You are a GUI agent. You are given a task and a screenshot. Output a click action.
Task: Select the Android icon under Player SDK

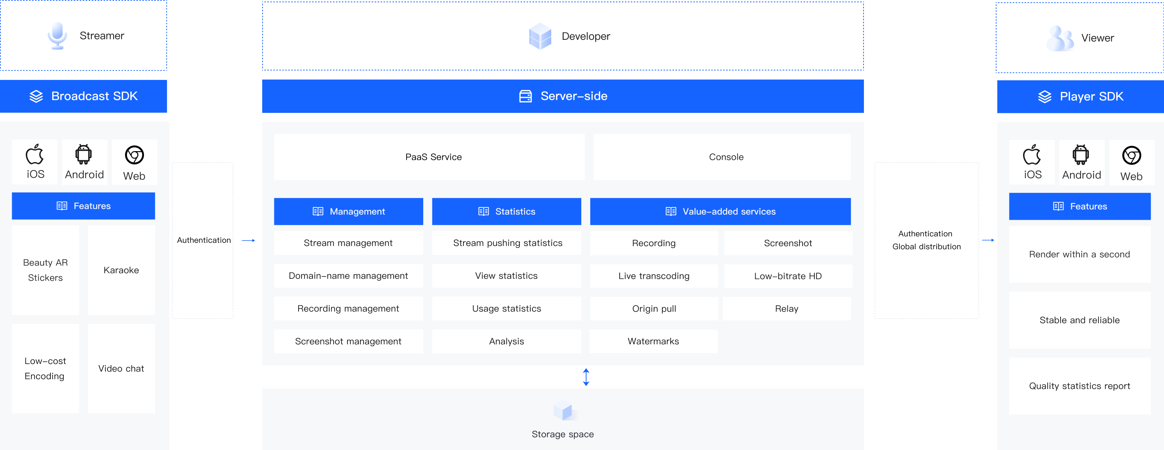[1081, 155]
